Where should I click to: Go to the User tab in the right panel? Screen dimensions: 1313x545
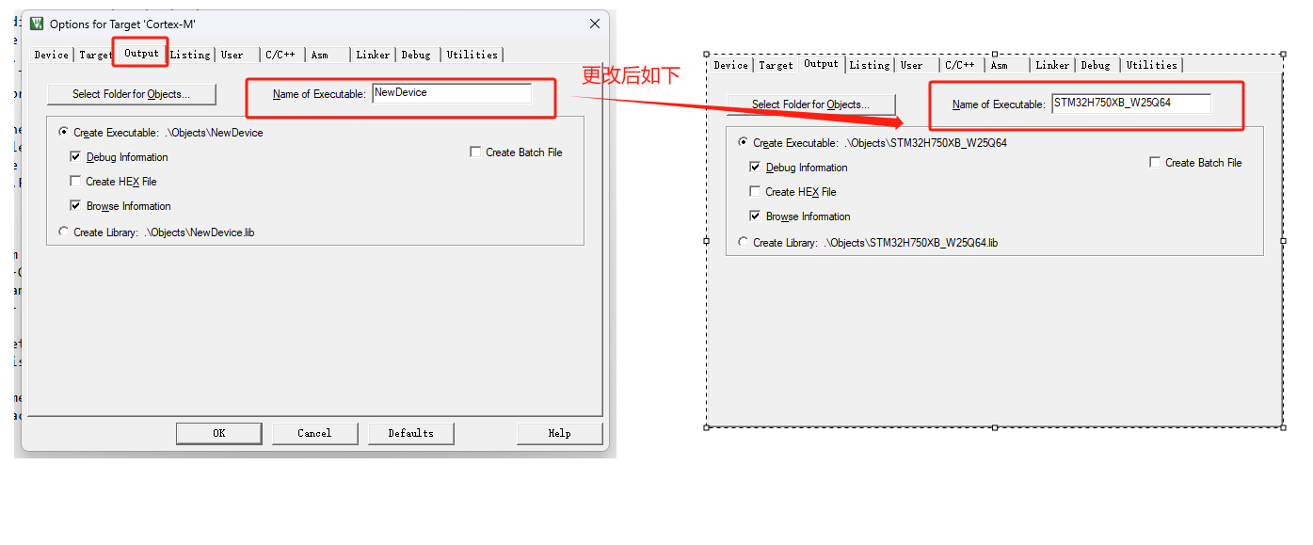[x=911, y=65]
